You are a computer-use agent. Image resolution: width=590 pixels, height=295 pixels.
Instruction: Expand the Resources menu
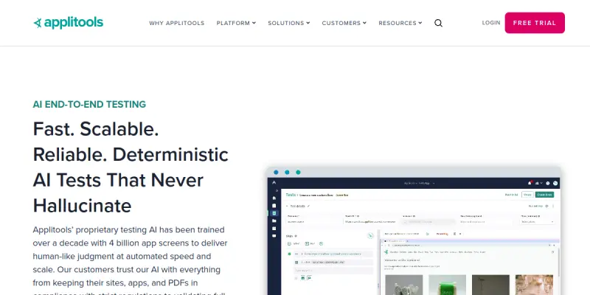point(400,23)
